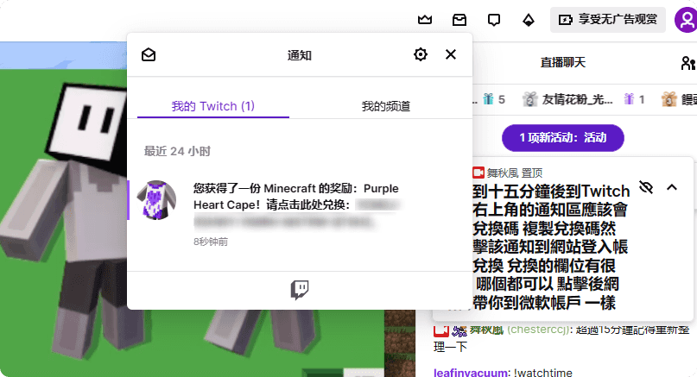Open Minecraft Purple Heart Cape notification
697x377 pixels.
(300, 213)
